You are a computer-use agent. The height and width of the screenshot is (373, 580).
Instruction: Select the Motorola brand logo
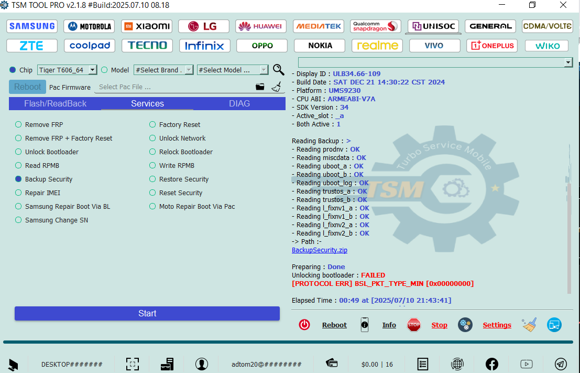click(x=89, y=26)
